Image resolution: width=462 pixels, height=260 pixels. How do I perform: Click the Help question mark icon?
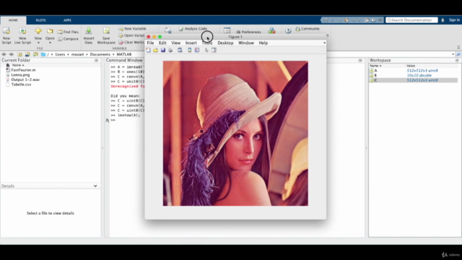288,30
